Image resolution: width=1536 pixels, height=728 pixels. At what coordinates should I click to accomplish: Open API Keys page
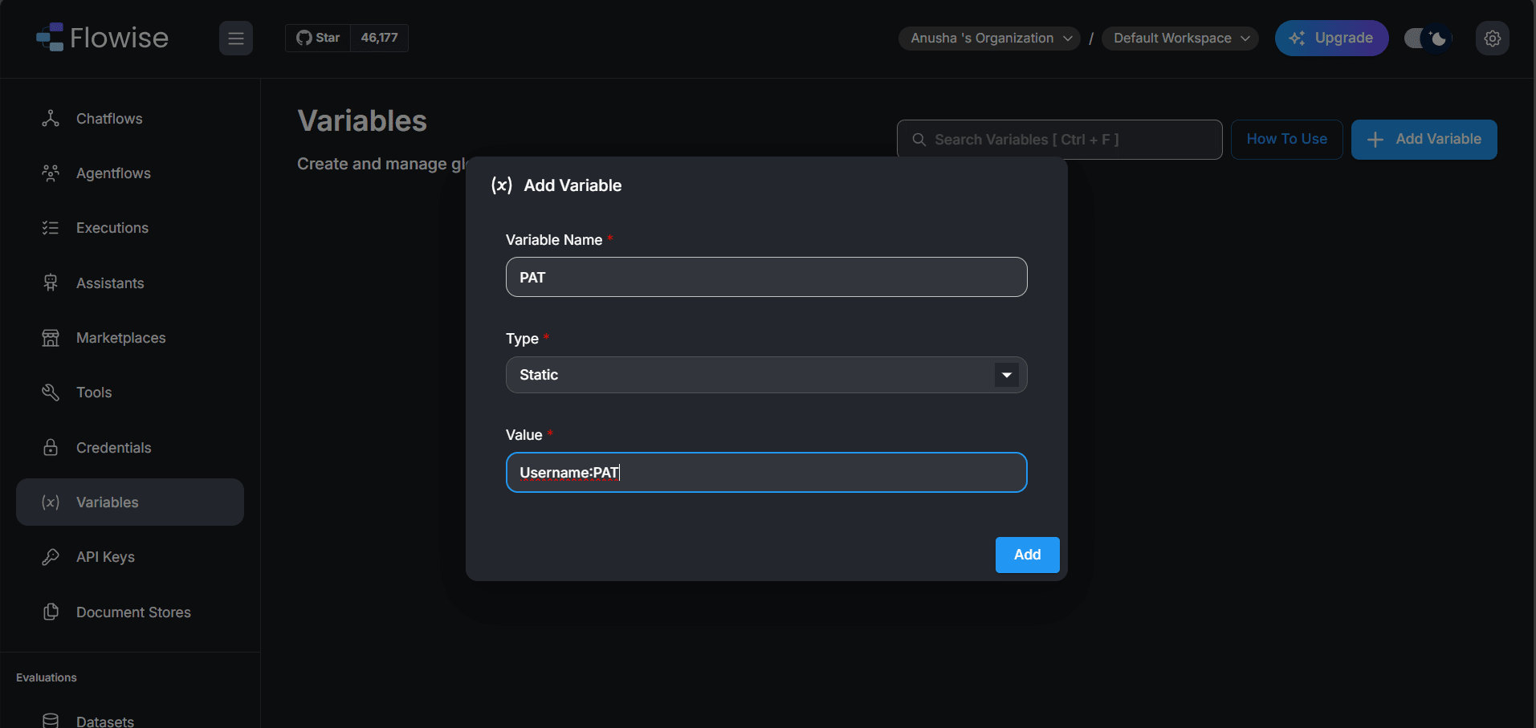[105, 557]
